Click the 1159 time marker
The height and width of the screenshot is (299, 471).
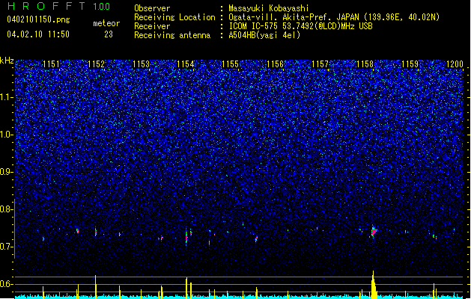410,64
